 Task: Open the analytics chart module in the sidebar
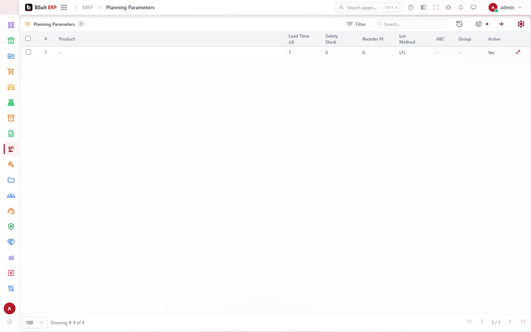tap(11, 257)
